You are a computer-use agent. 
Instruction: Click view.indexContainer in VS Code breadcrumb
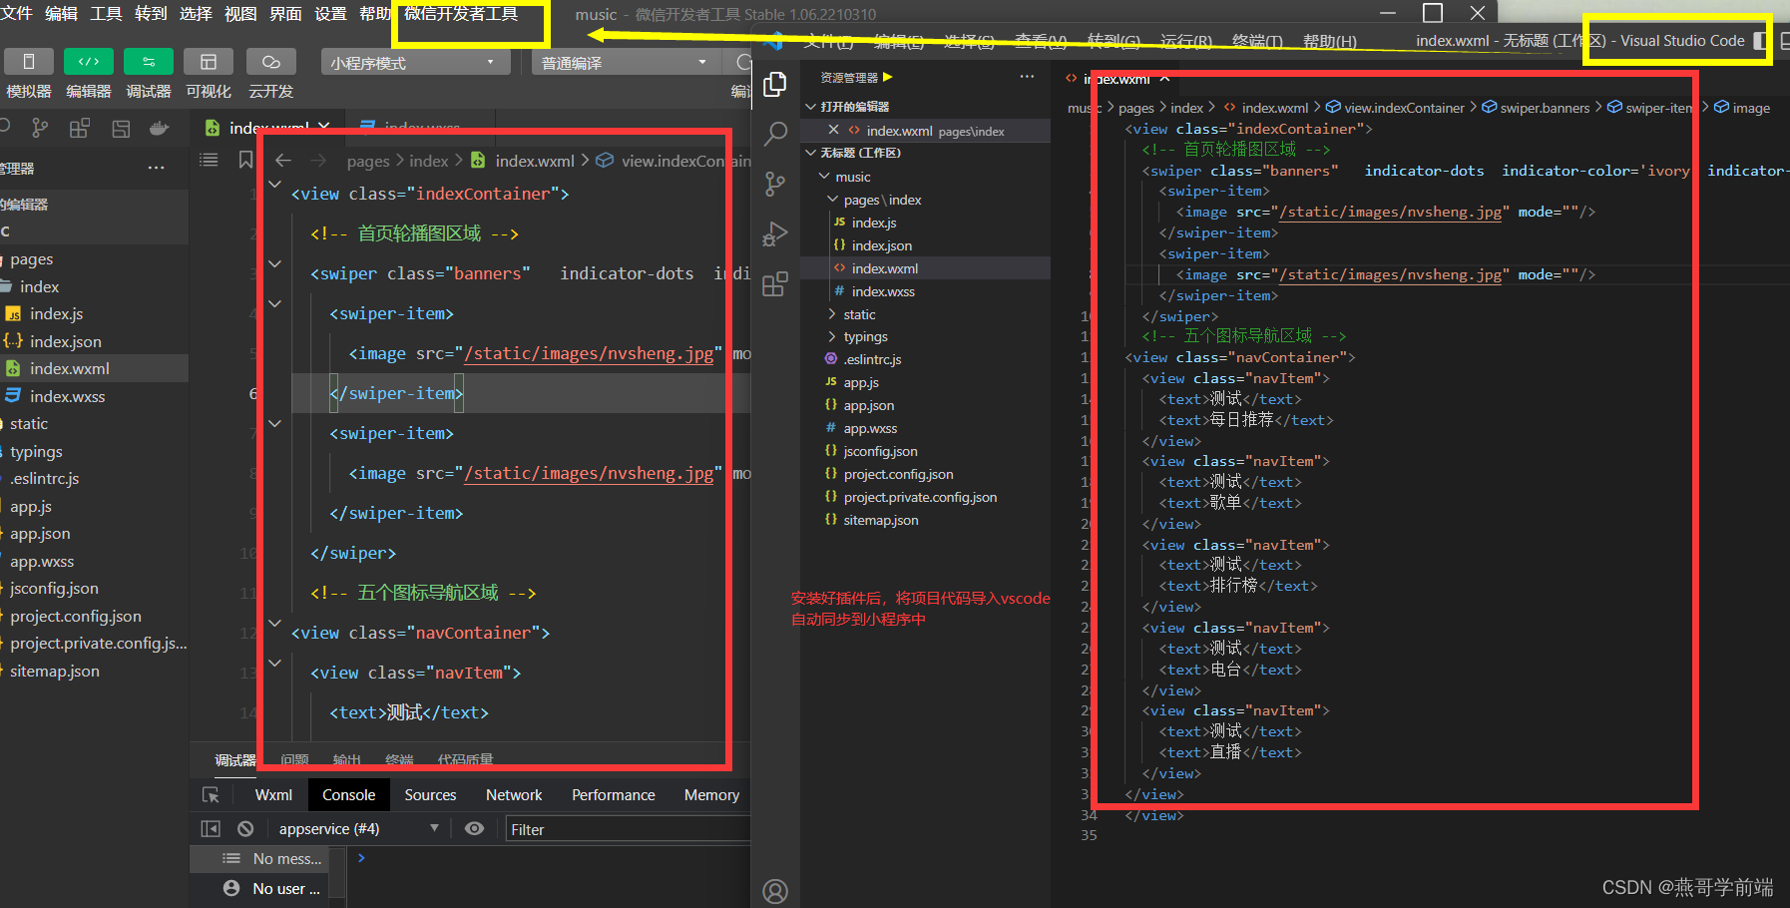coord(1404,108)
